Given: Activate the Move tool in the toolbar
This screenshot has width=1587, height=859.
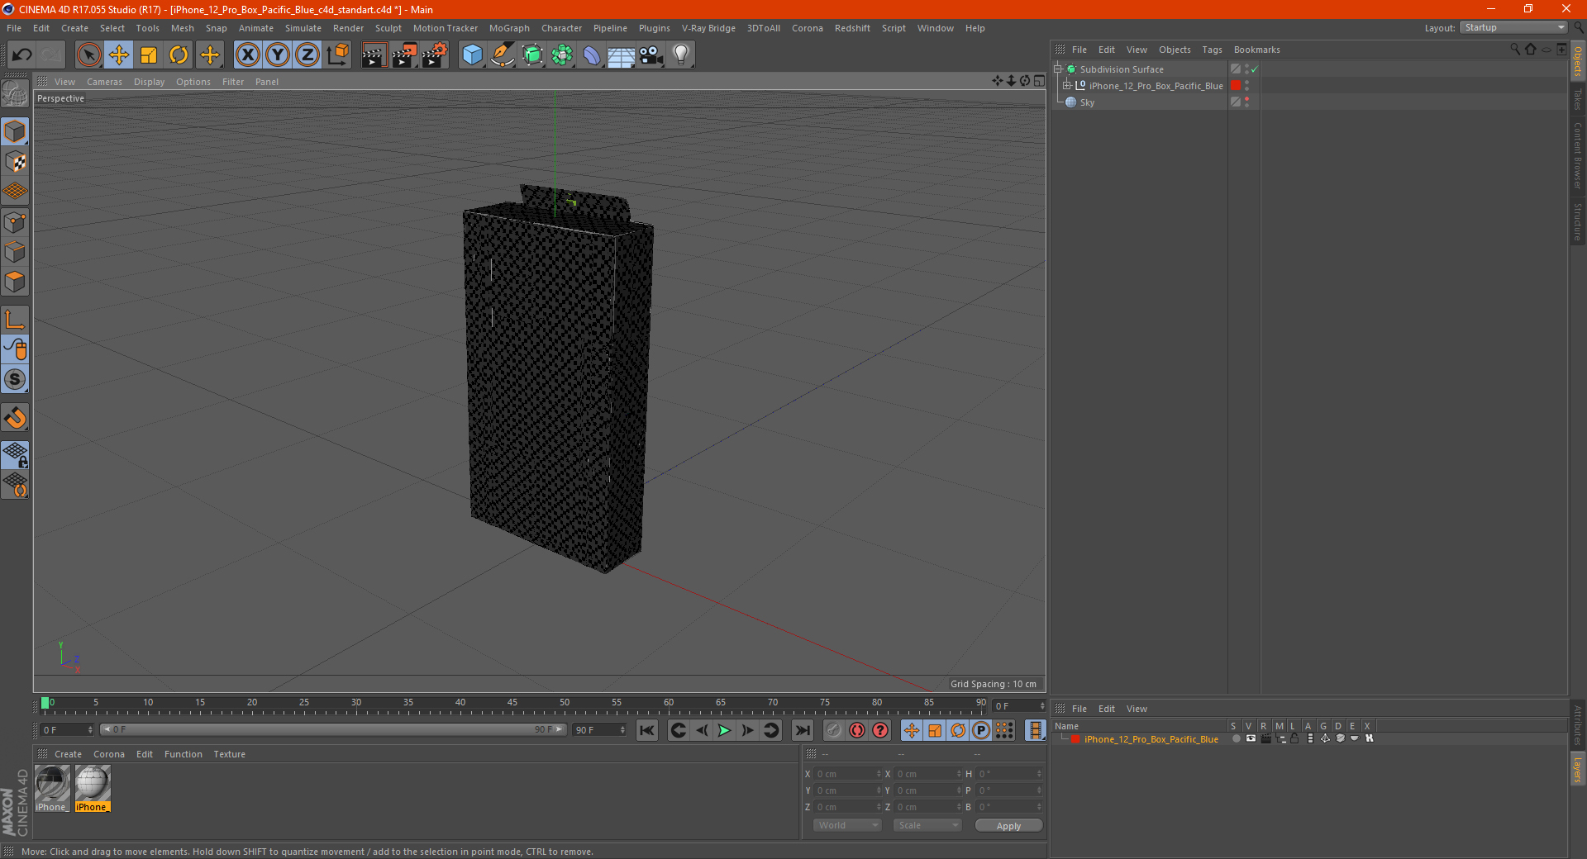Looking at the screenshot, I should click(119, 55).
